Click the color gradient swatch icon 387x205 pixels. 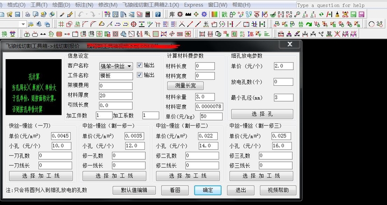click(214, 15)
